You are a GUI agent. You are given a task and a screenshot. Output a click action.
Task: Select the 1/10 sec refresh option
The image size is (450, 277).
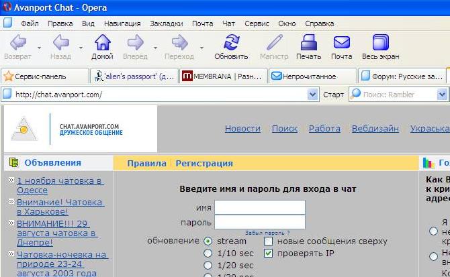[208, 253]
